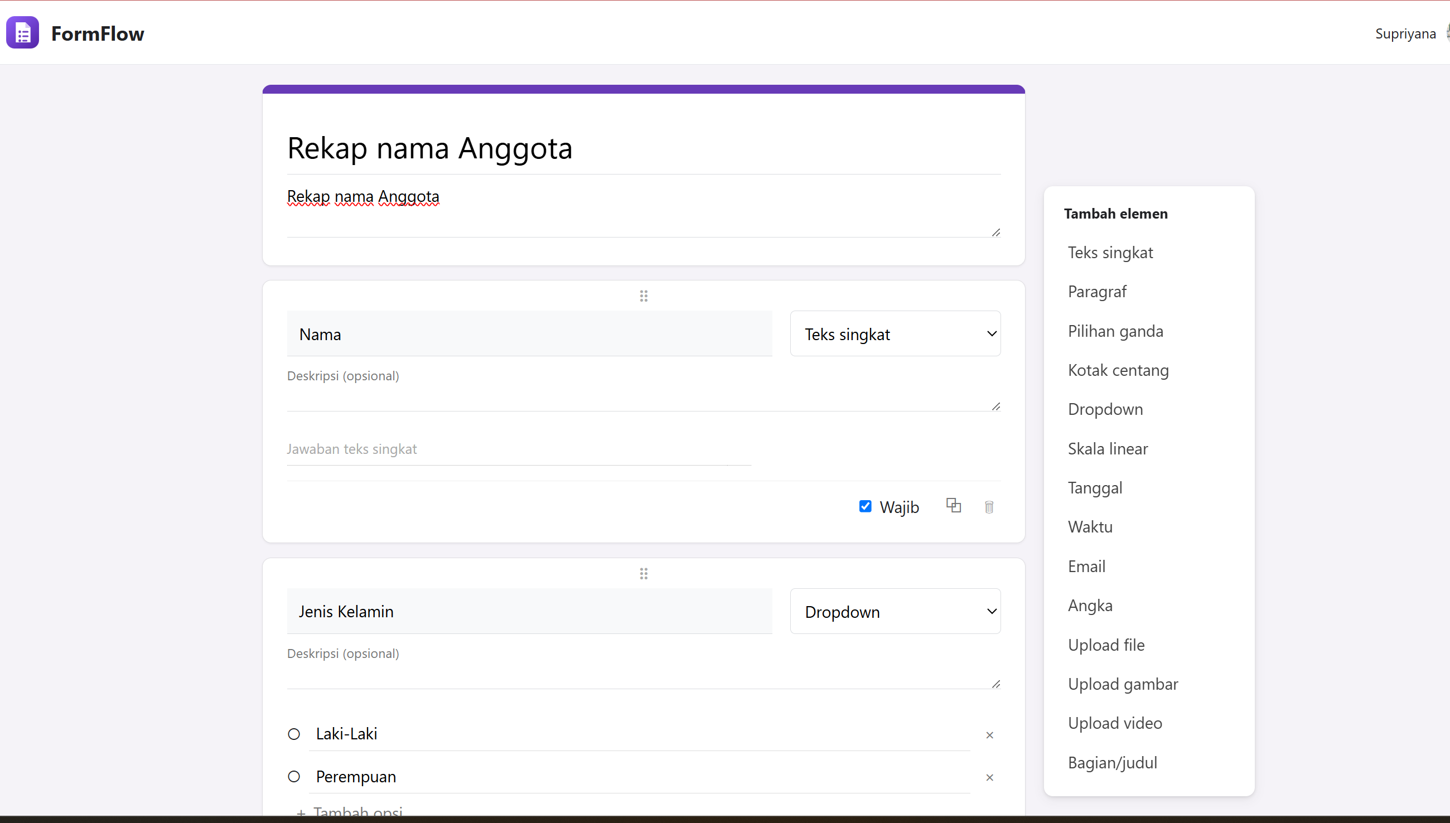Duplicate the Nama question
Image resolution: width=1450 pixels, height=823 pixels.
pos(953,505)
